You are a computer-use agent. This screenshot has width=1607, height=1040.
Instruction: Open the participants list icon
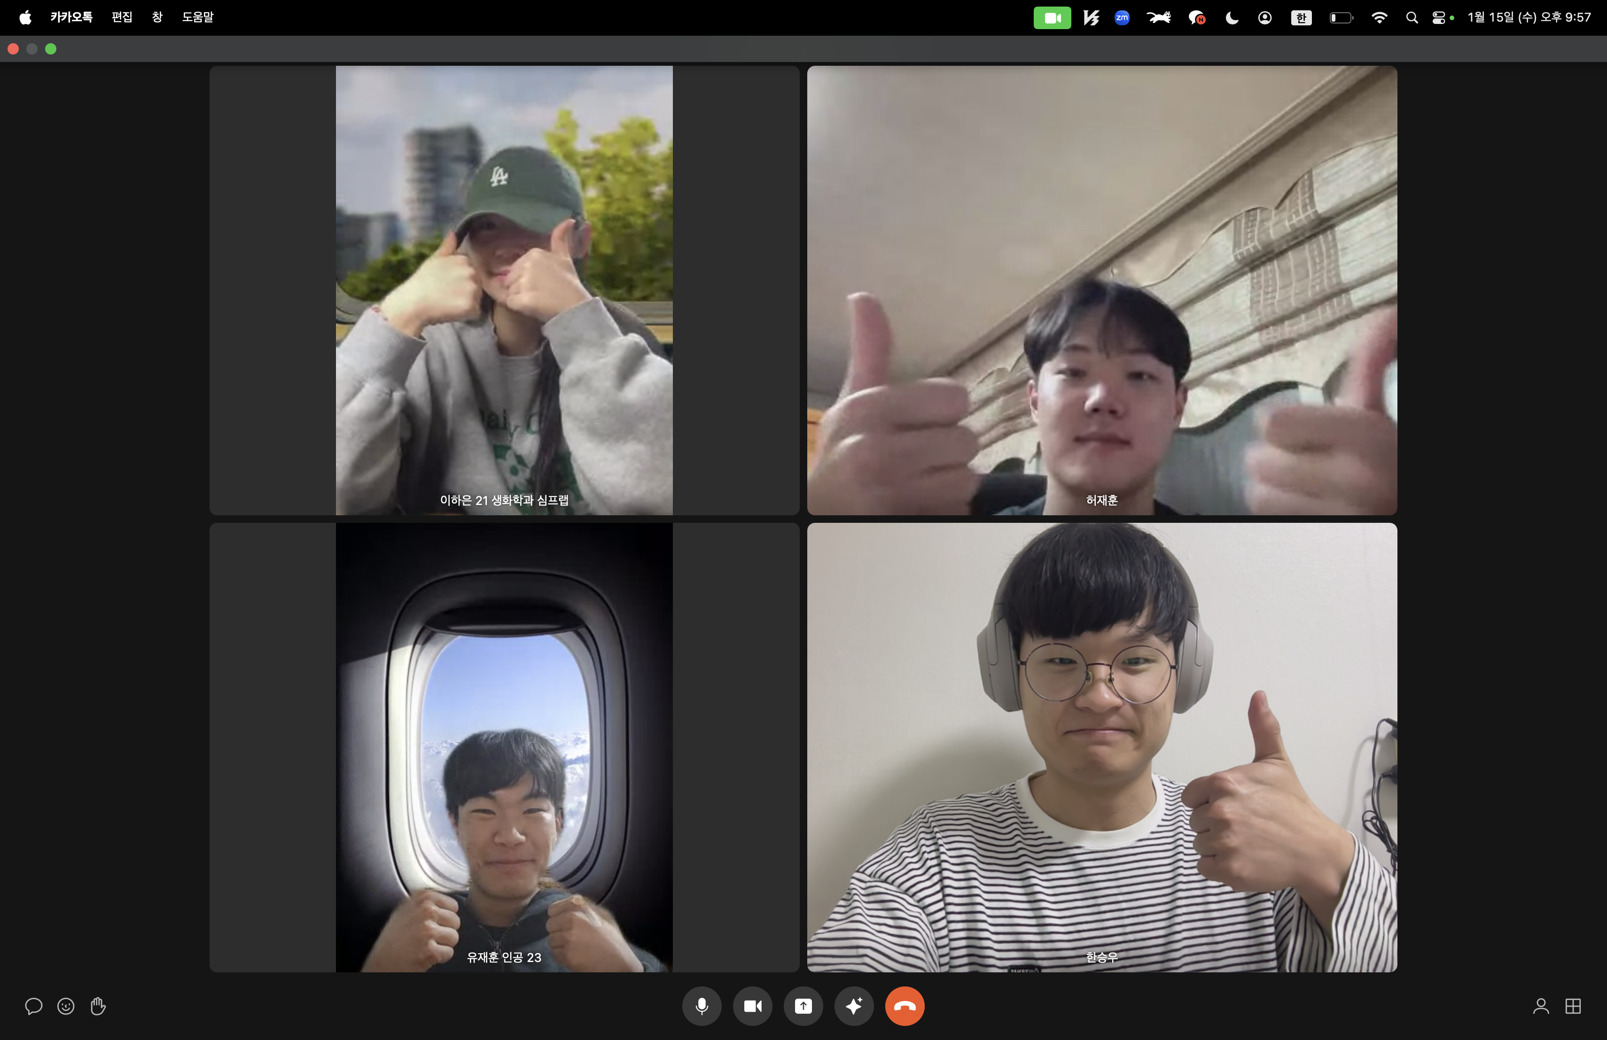point(1540,1006)
